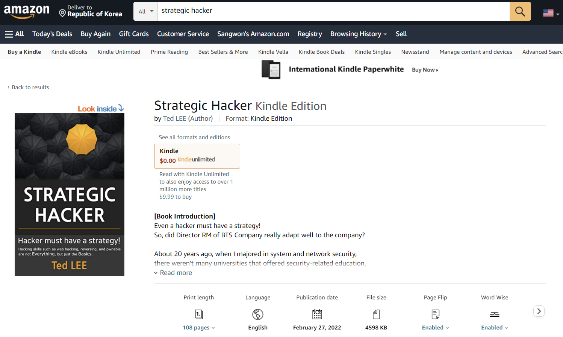The height and width of the screenshot is (337, 563).
Task: Click the English language value
Action: point(258,328)
